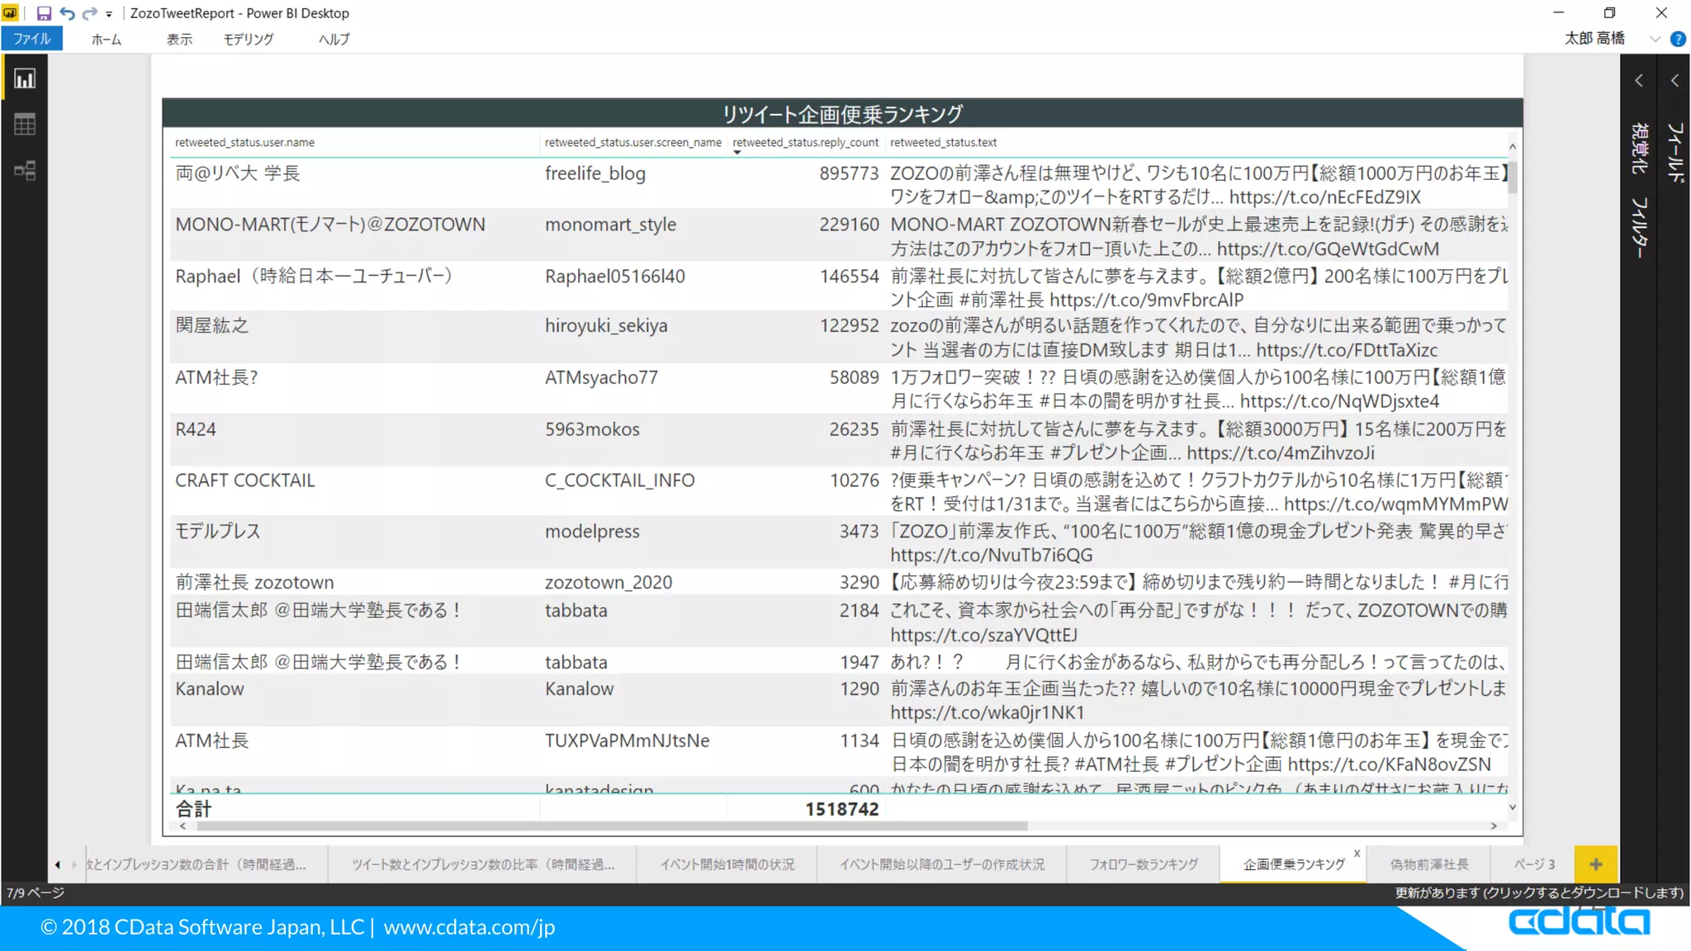This screenshot has height=951, width=1691.
Task: Select reply count 895773 cell
Action: pyautogui.click(x=849, y=173)
